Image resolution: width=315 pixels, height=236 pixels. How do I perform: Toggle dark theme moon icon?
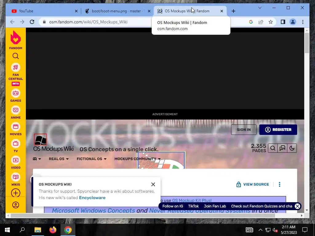292,148
